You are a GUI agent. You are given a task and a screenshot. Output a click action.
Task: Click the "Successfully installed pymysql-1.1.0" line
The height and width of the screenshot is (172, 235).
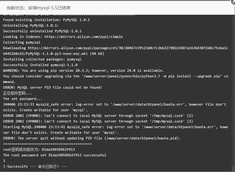point(40,65)
